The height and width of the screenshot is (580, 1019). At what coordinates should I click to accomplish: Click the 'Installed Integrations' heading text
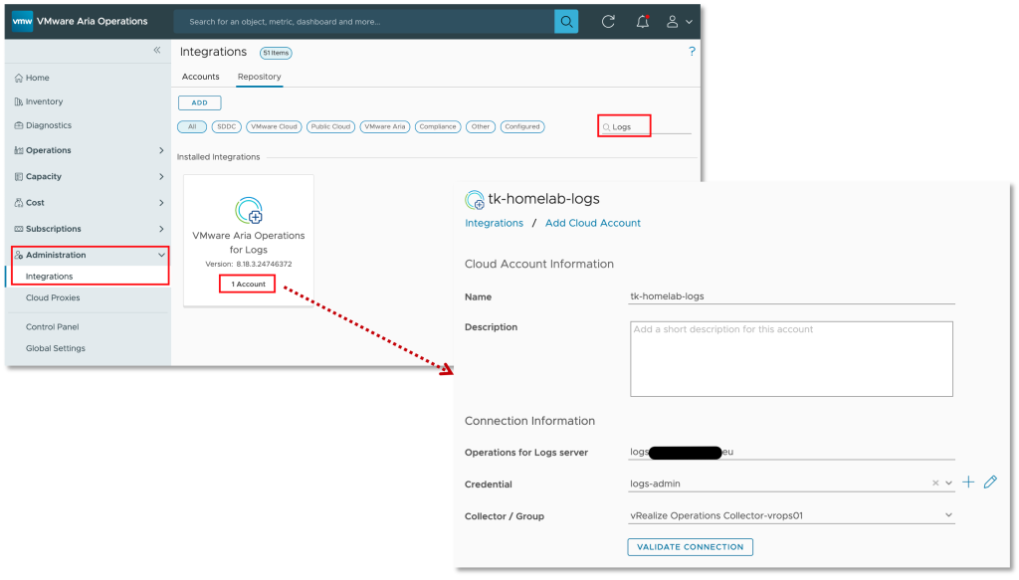tap(218, 157)
